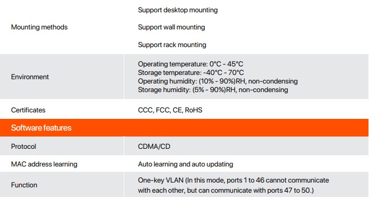369x197 pixels.
Task: Click the Operating humidity specification line
Action: pyautogui.click(x=218, y=81)
